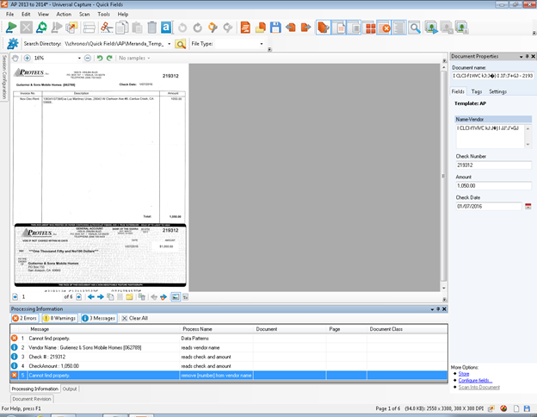This screenshot has height=417, width=537.
Task: Switch to the Output tab
Action: (70, 389)
